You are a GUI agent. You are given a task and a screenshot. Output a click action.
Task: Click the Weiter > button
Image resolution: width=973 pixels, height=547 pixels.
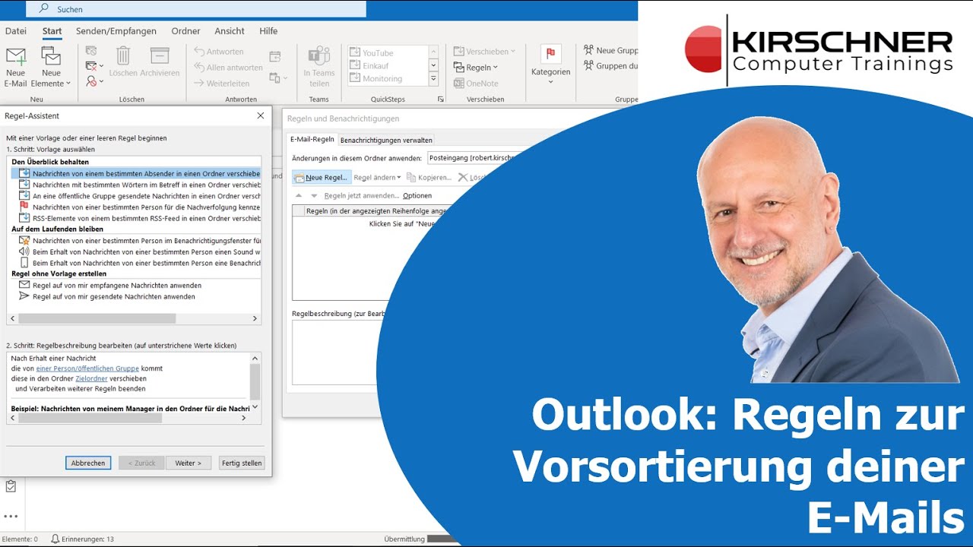pos(189,463)
